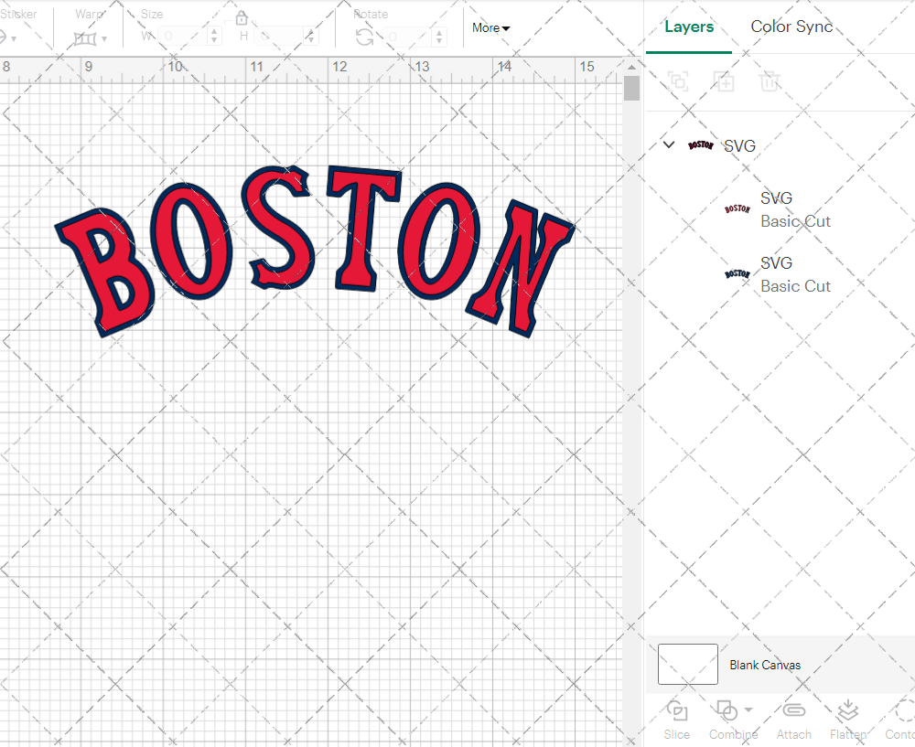
Task: Click the canvas scroll up arrow
Action: [x=631, y=67]
